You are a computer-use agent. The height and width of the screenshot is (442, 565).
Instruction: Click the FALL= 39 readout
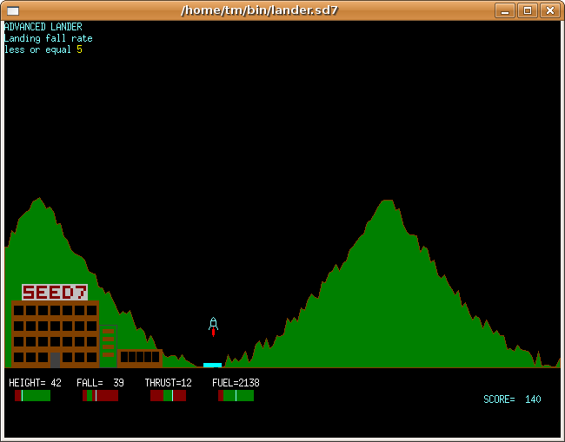100,383
